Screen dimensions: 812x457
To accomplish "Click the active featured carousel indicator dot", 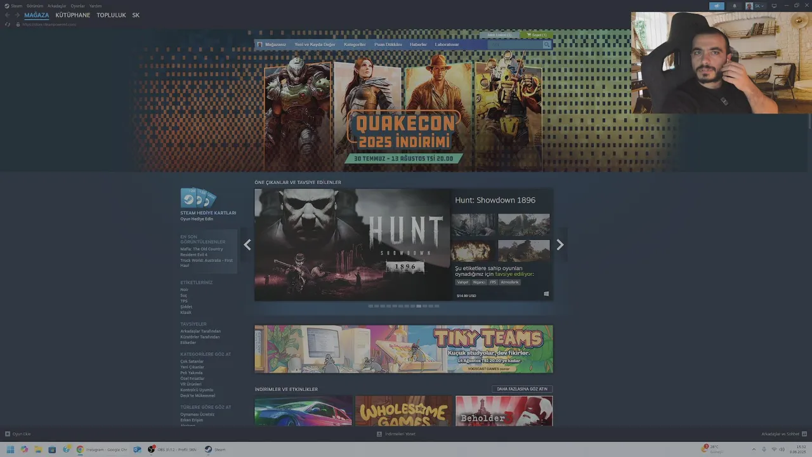I will [x=419, y=306].
